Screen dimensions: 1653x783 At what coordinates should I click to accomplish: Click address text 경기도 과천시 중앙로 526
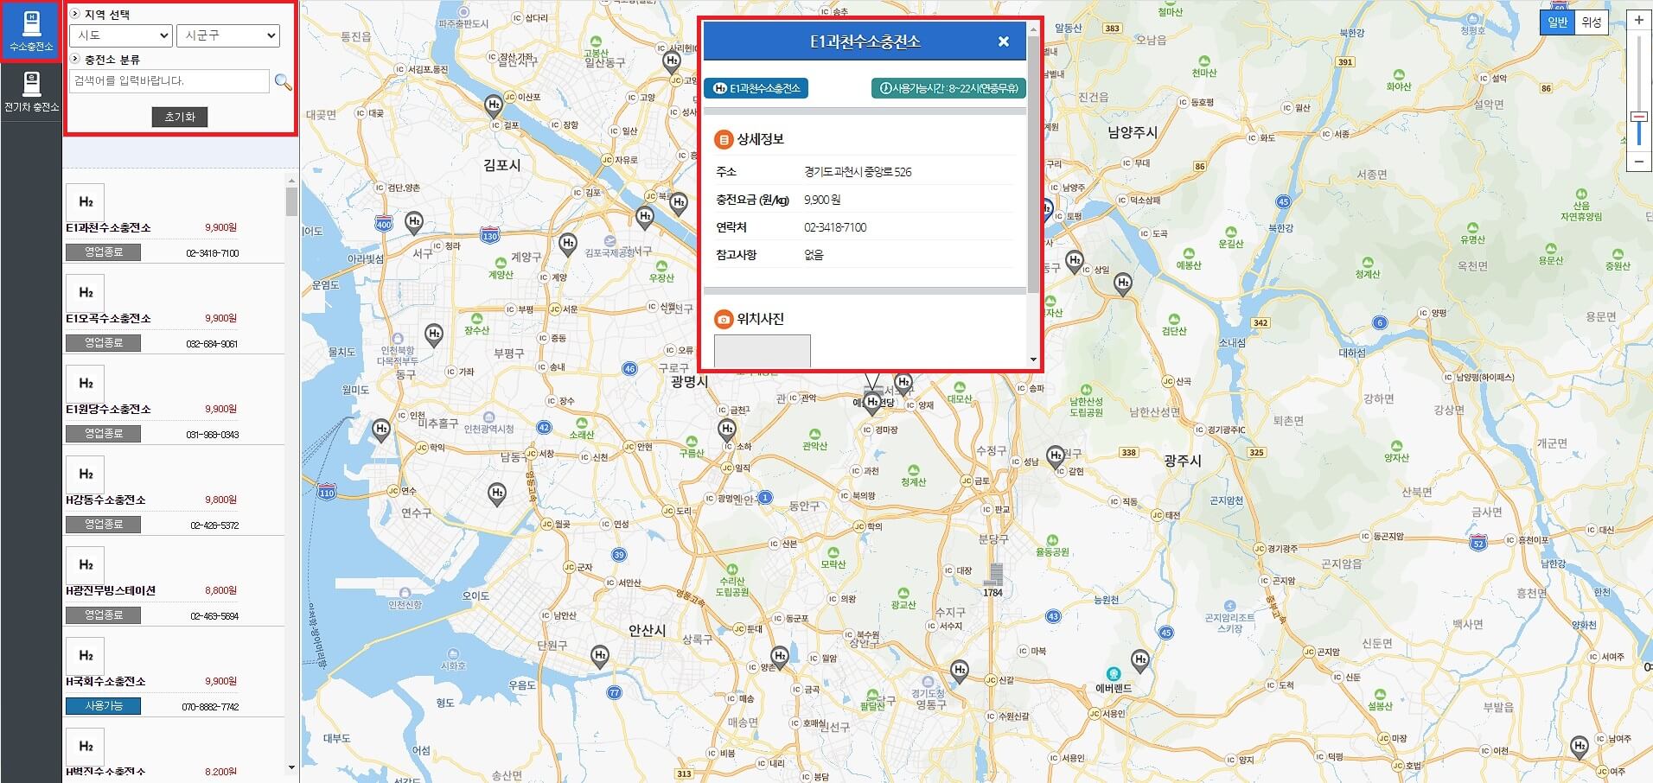(858, 172)
